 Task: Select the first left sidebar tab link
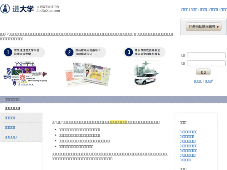pos(10,118)
